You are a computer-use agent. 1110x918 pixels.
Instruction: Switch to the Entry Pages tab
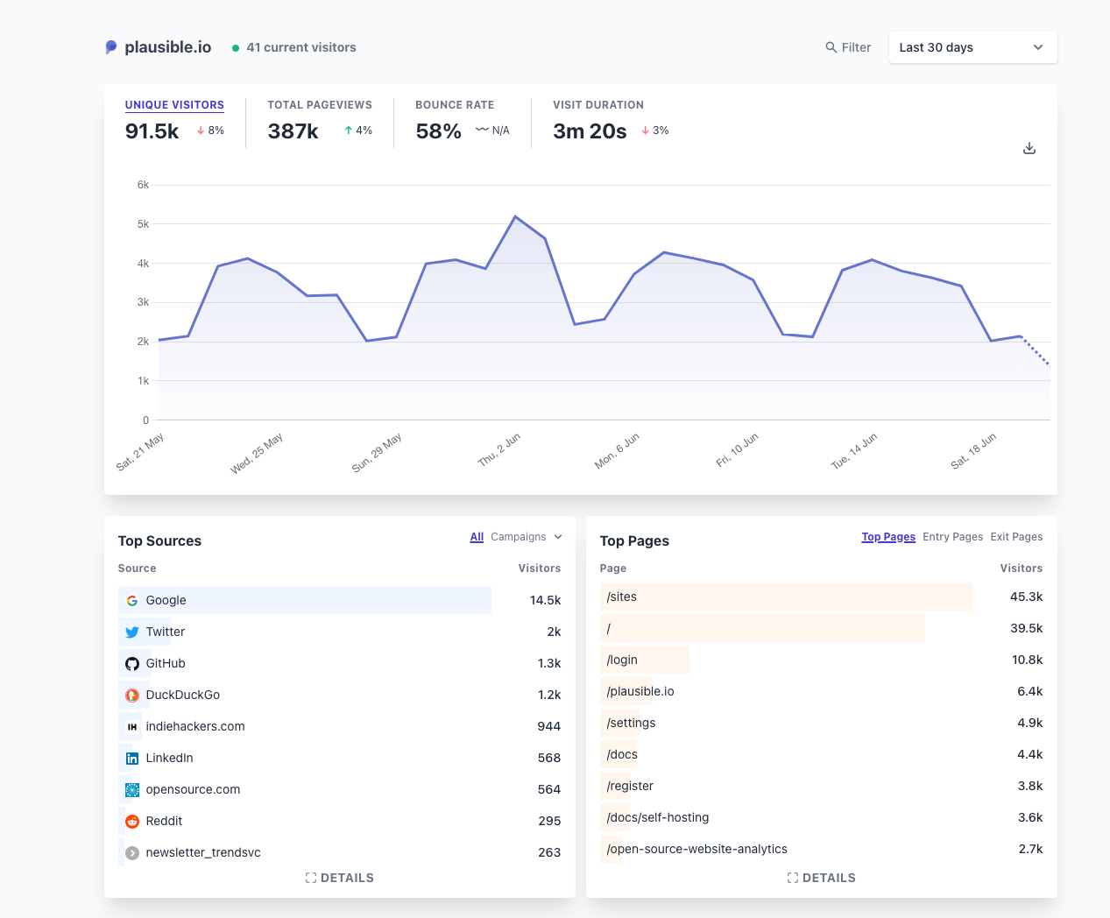tap(952, 537)
